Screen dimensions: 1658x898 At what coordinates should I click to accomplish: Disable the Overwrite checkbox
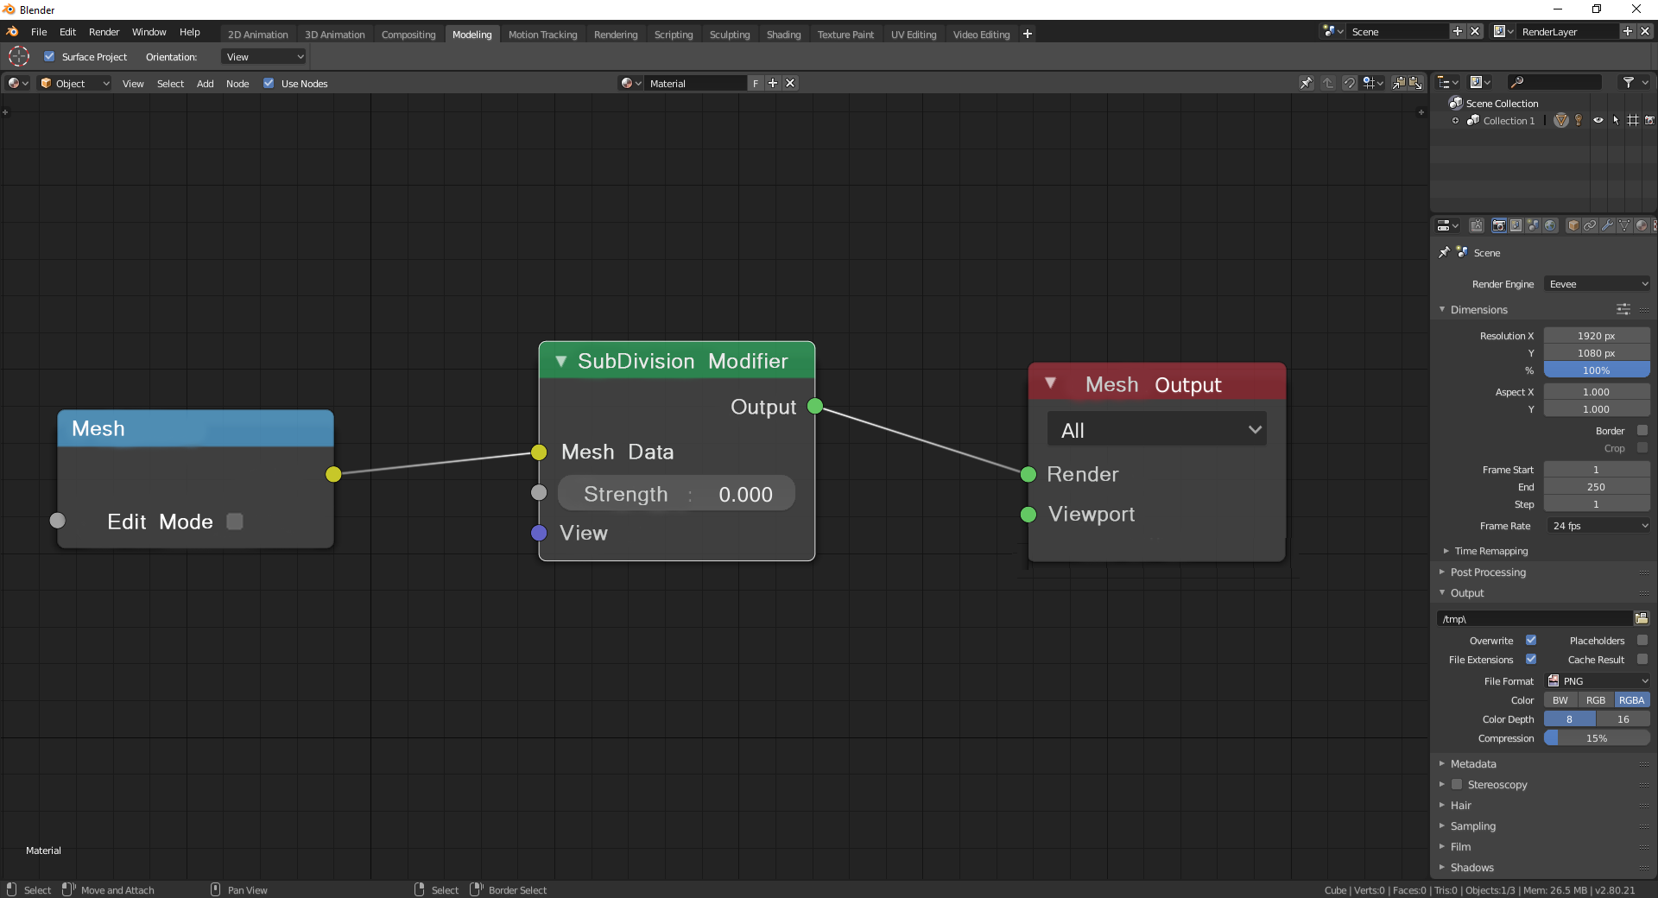click(x=1531, y=641)
